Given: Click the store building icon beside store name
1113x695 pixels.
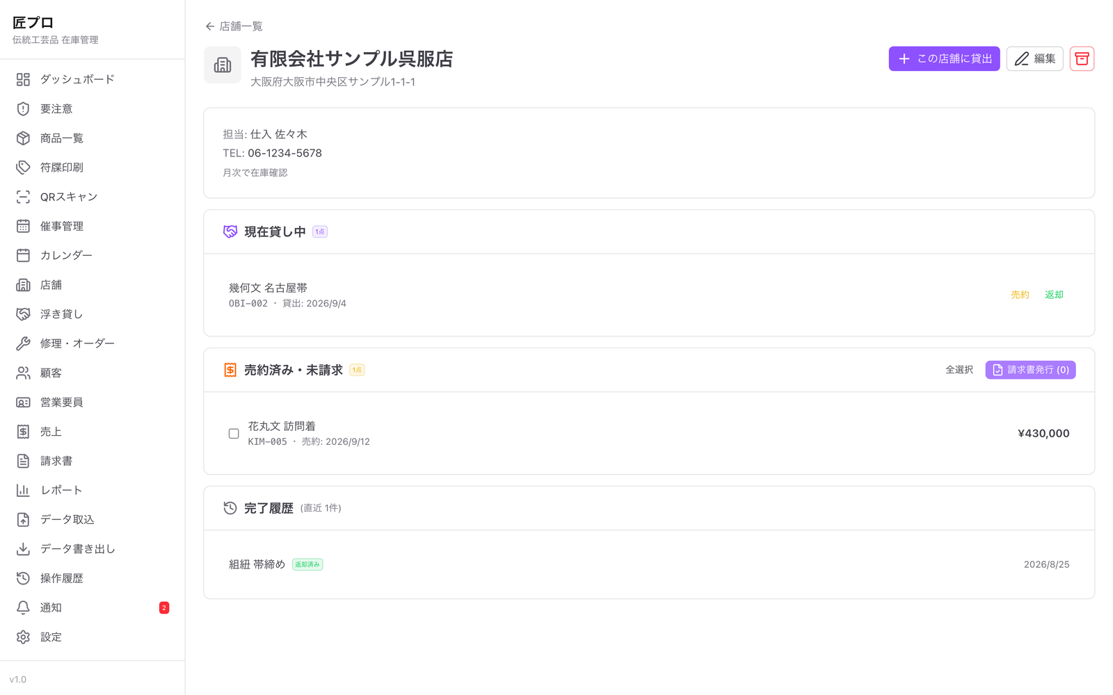Looking at the screenshot, I should point(223,65).
